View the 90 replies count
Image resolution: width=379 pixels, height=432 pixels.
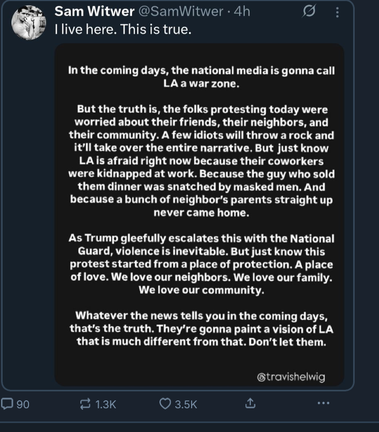[x=23, y=405]
